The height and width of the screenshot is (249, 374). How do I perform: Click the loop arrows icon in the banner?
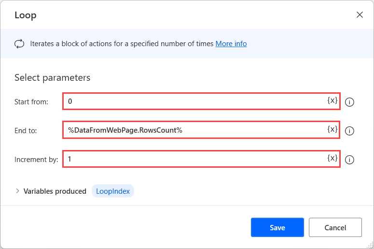coord(19,44)
